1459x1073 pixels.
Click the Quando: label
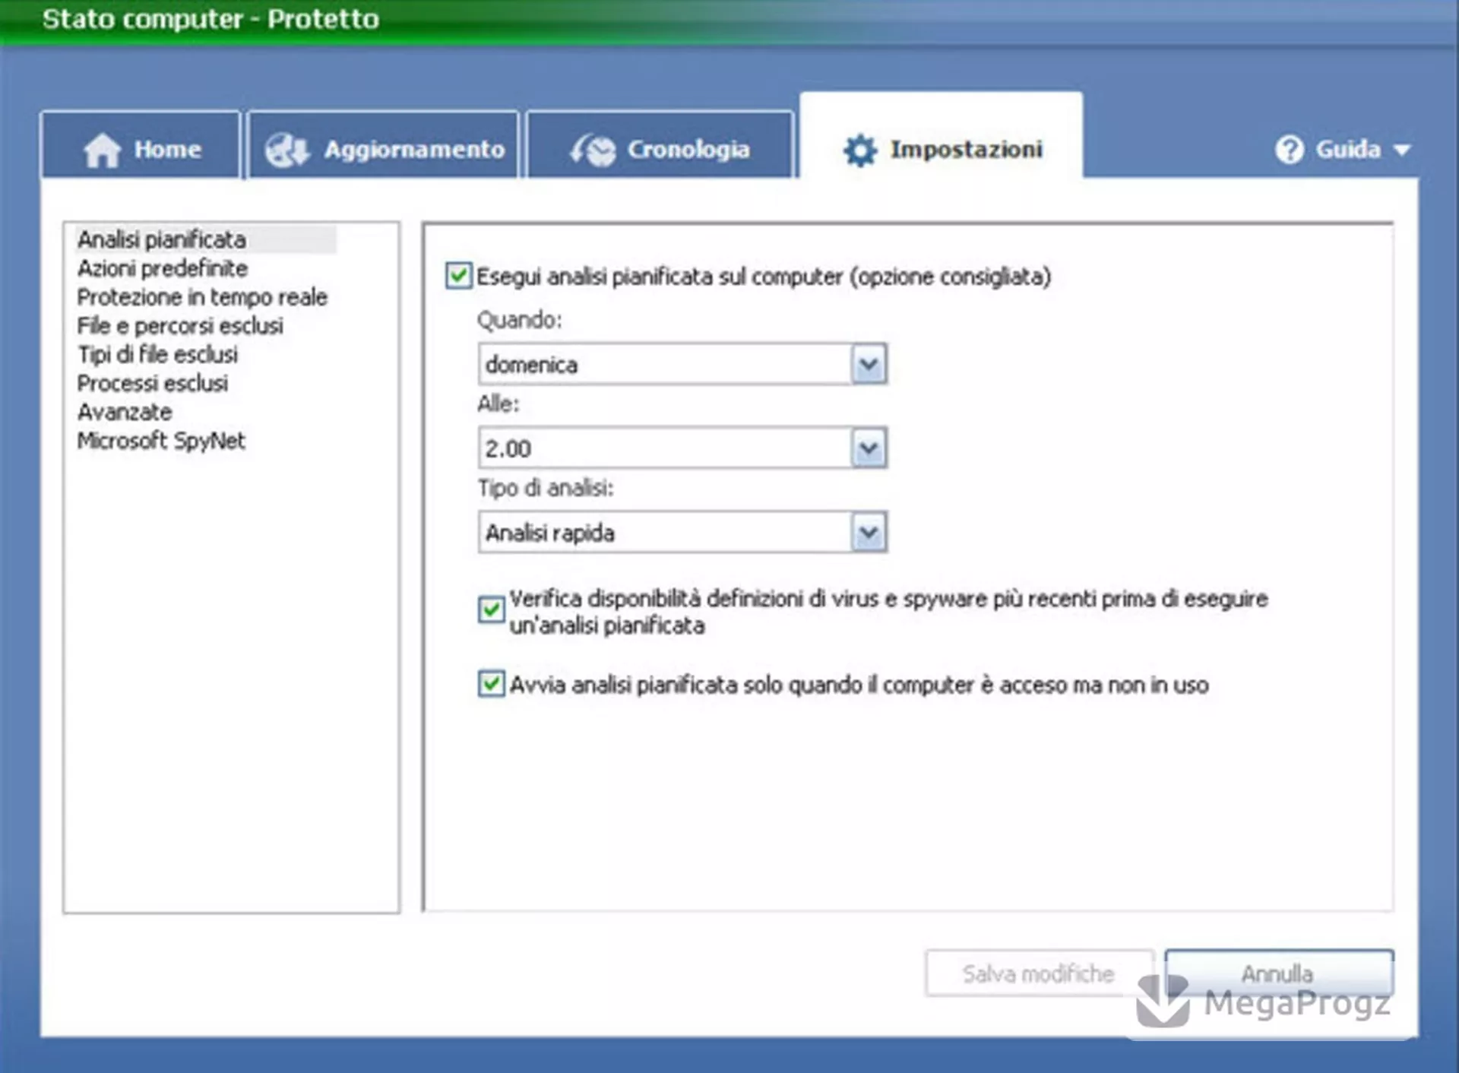coord(520,321)
